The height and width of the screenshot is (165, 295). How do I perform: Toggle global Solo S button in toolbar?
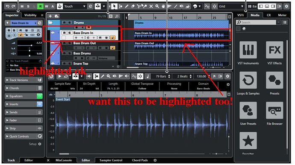(28, 6)
